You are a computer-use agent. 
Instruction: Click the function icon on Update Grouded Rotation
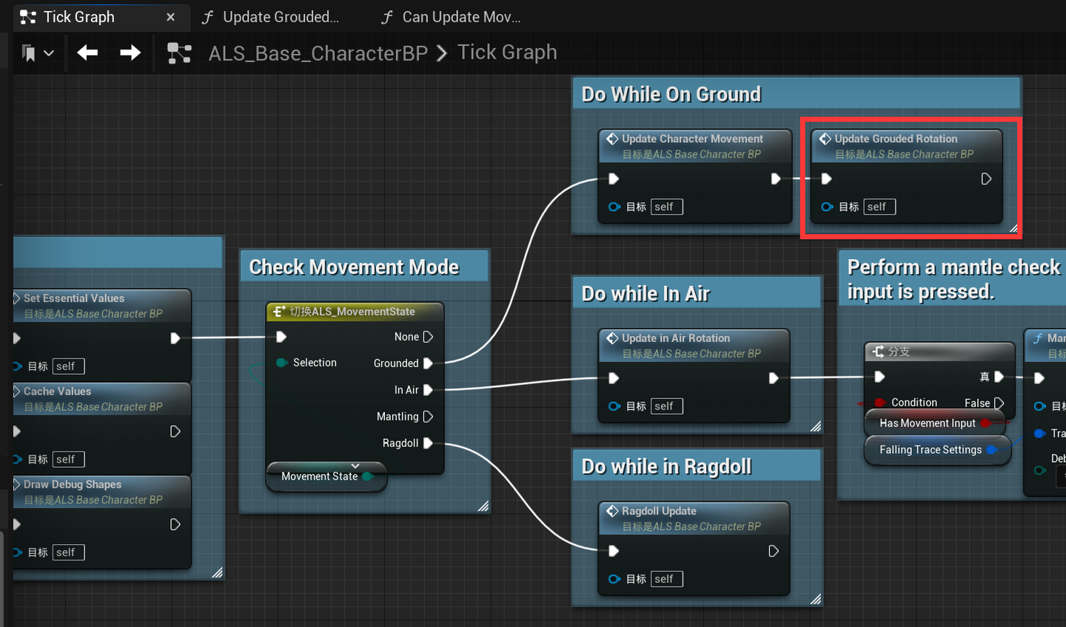pos(825,138)
